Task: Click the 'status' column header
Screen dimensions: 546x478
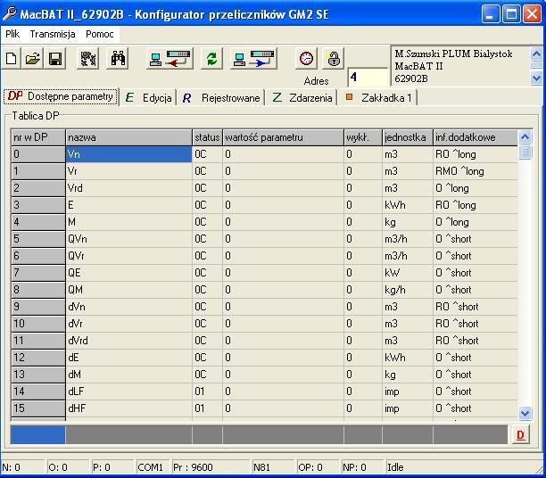Action: [x=207, y=137]
